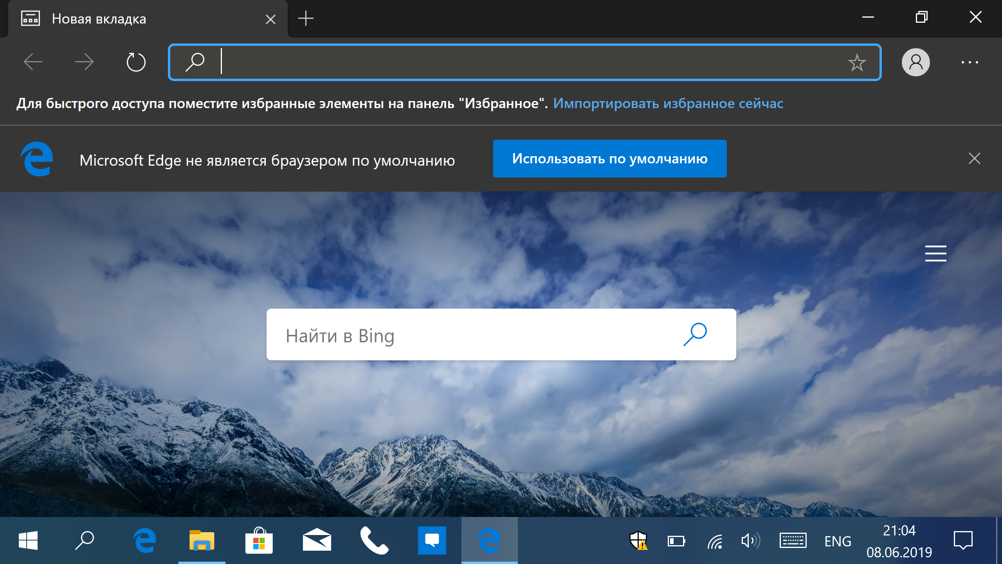This screenshot has height=564, width=1002.
Task: Focus the browser address bar field
Action: (524, 62)
